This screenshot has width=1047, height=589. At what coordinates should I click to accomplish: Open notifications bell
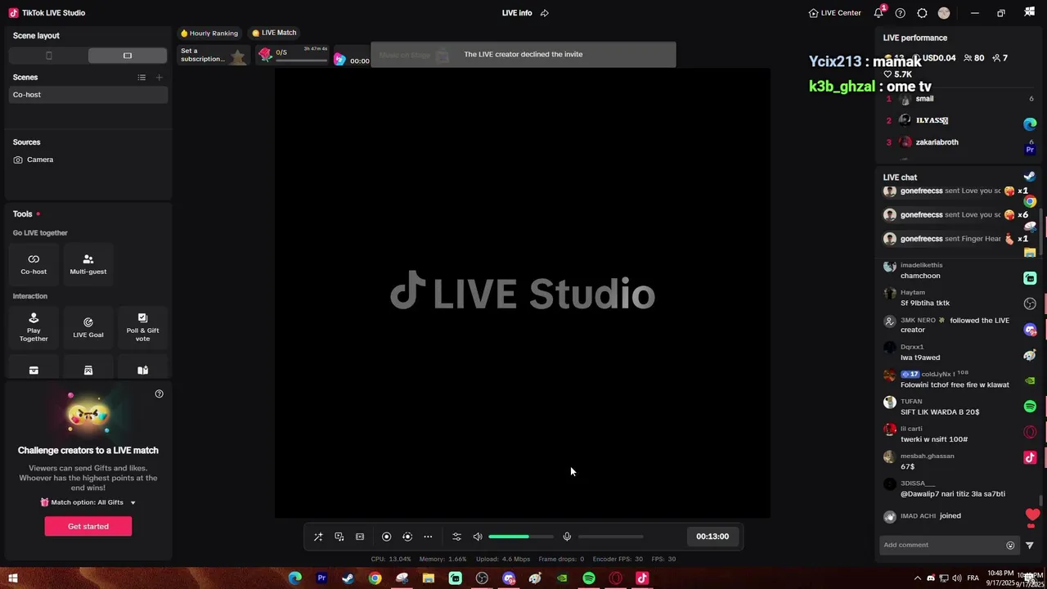coord(878,13)
